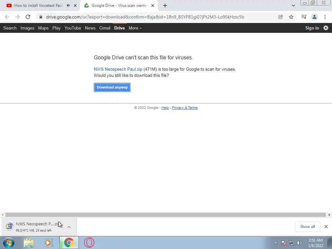Image resolution: width=332 pixels, height=249 pixels.
Task: Click the Chrome taskbar icon
Action: coord(69,243)
